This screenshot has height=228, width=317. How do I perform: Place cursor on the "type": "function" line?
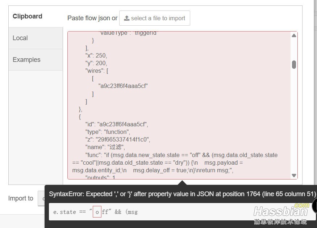click(x=108, y=132)
